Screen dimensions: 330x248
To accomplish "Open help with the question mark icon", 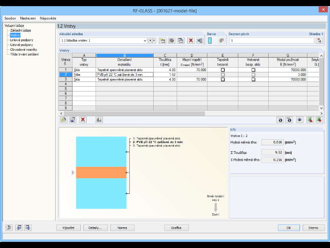I will point(9,227).
